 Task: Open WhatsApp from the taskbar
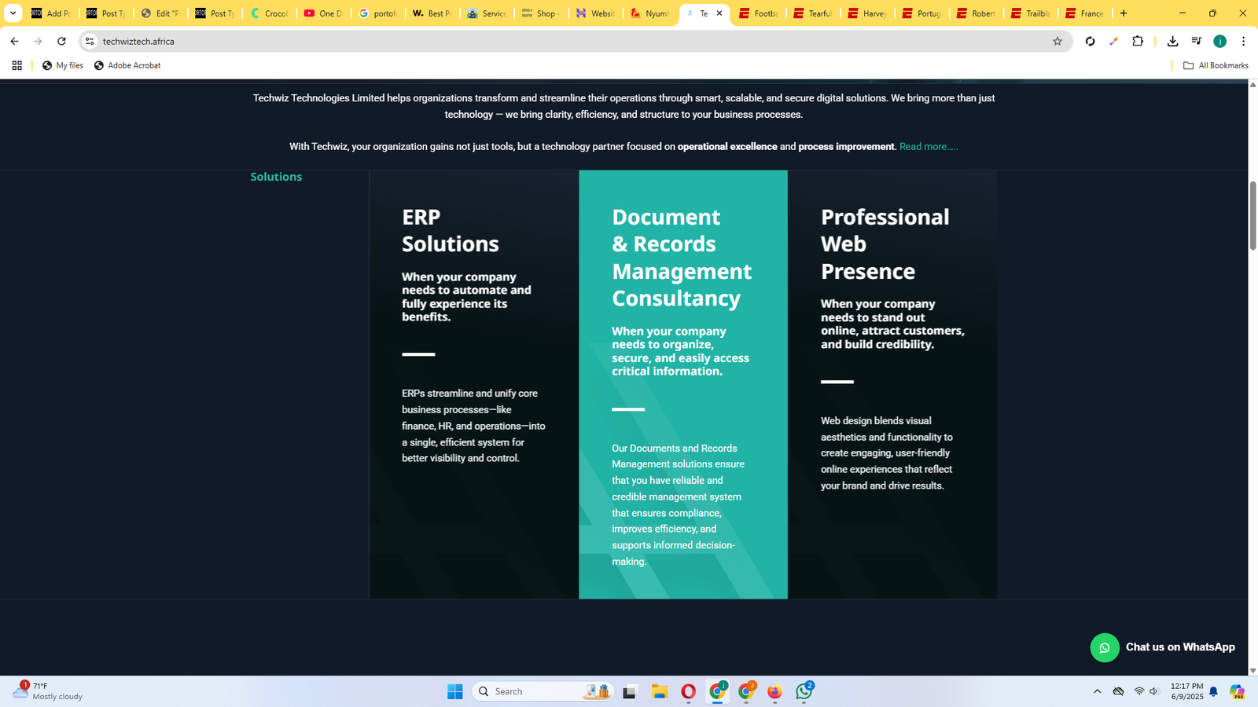click(804, 691)
